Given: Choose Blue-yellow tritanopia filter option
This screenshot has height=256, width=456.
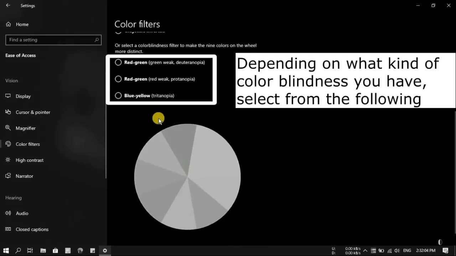Looking at the screenshot, I should [x=118, y=96].
